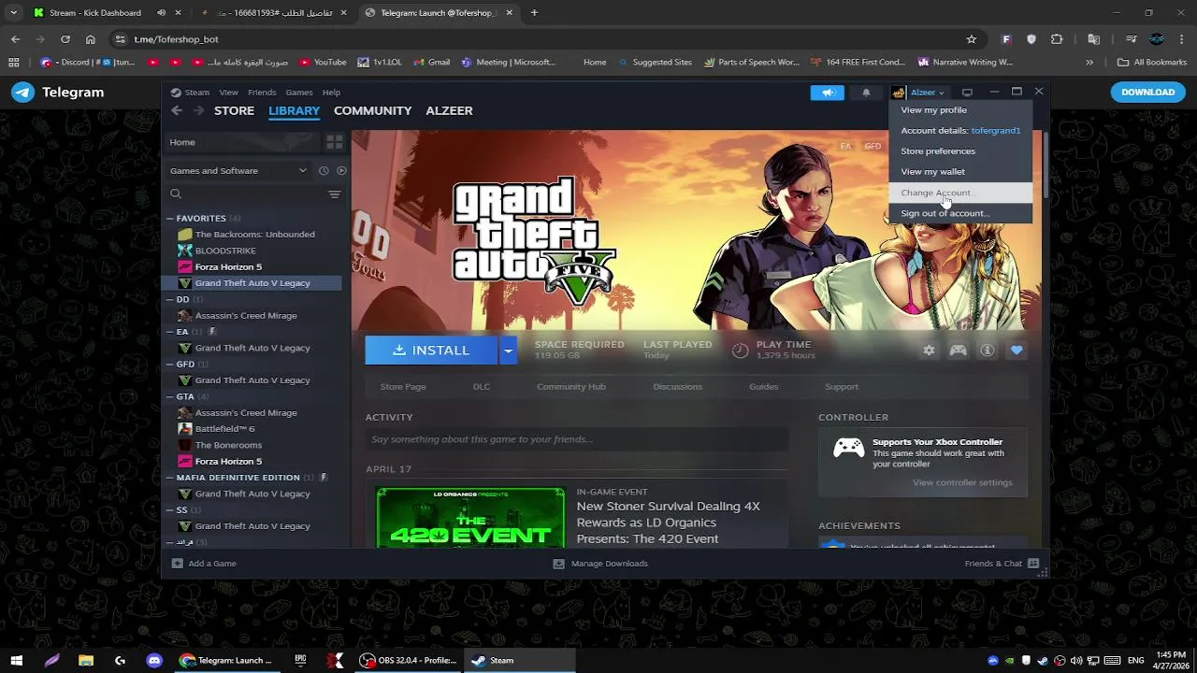
Task: Open Friends & Chat in Steam
Action: [1002, 564]
